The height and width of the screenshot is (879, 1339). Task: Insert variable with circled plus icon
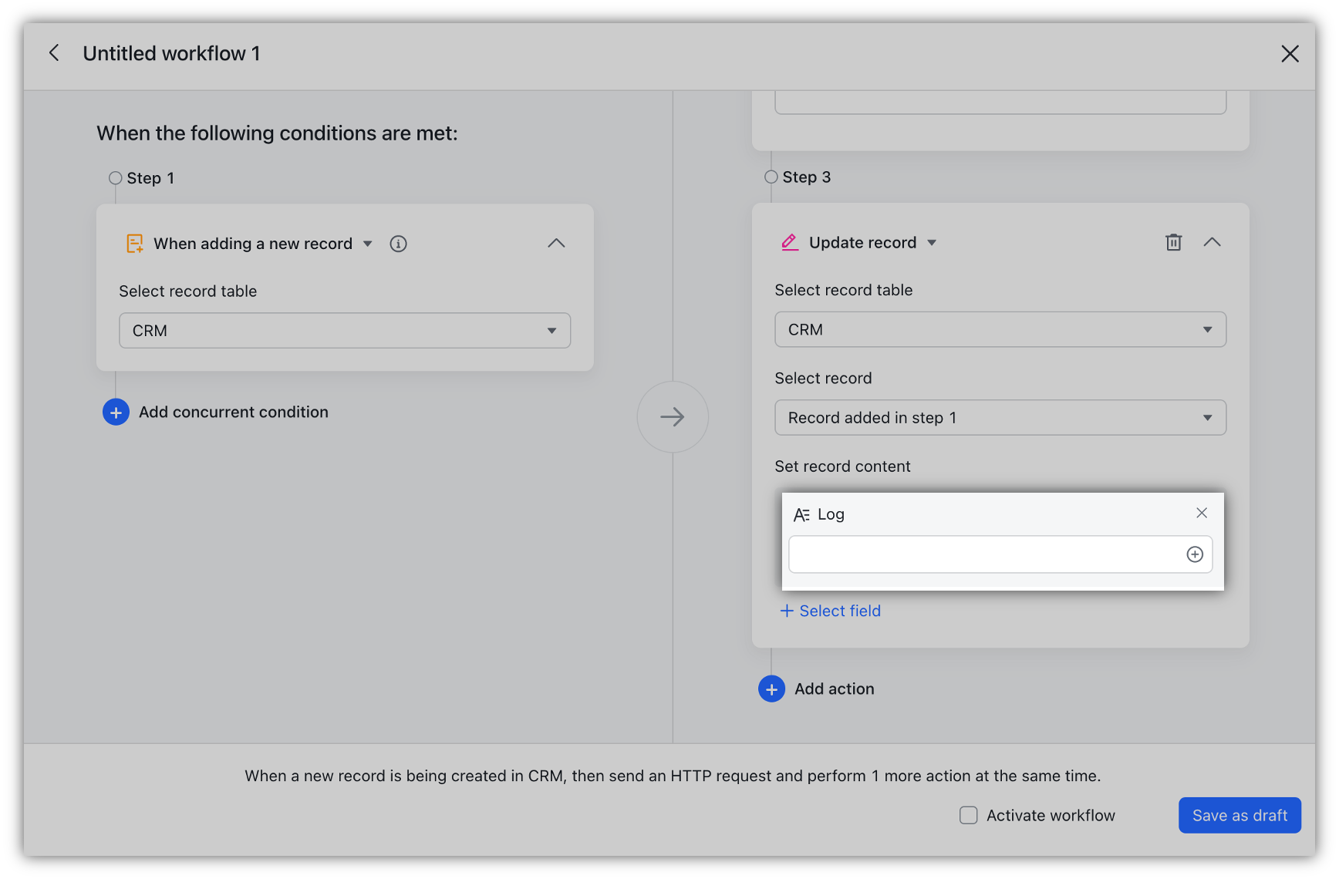[1195, 554]
